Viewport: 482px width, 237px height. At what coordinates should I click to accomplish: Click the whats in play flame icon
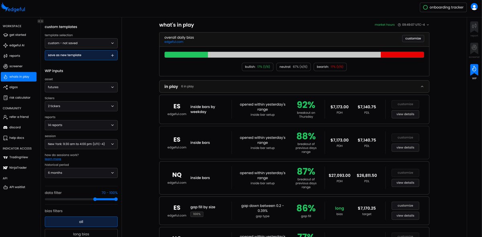[x=6, y=77]
